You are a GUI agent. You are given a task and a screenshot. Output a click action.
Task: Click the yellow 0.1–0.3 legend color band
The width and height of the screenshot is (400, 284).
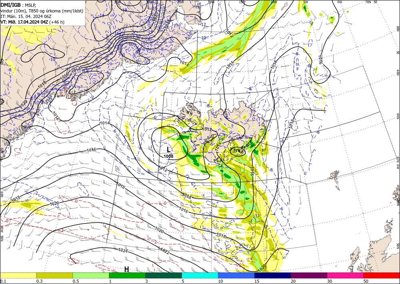coord(18,275)
